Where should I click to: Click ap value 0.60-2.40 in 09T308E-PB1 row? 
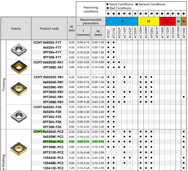pos(98,102)
